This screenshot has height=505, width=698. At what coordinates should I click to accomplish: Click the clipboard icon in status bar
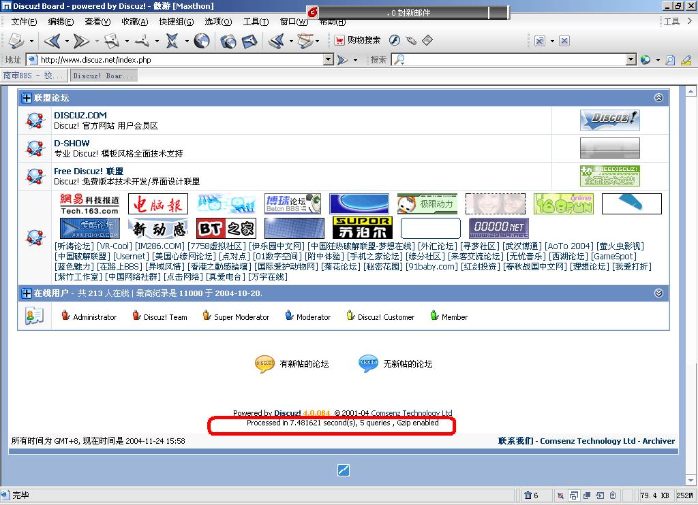[613, 495]
